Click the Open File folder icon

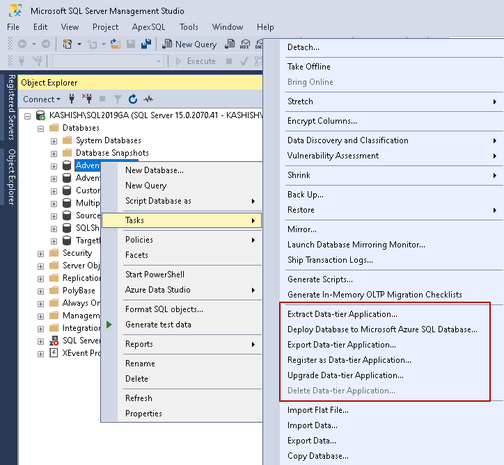pyautogui.click(x=116, y=44)
